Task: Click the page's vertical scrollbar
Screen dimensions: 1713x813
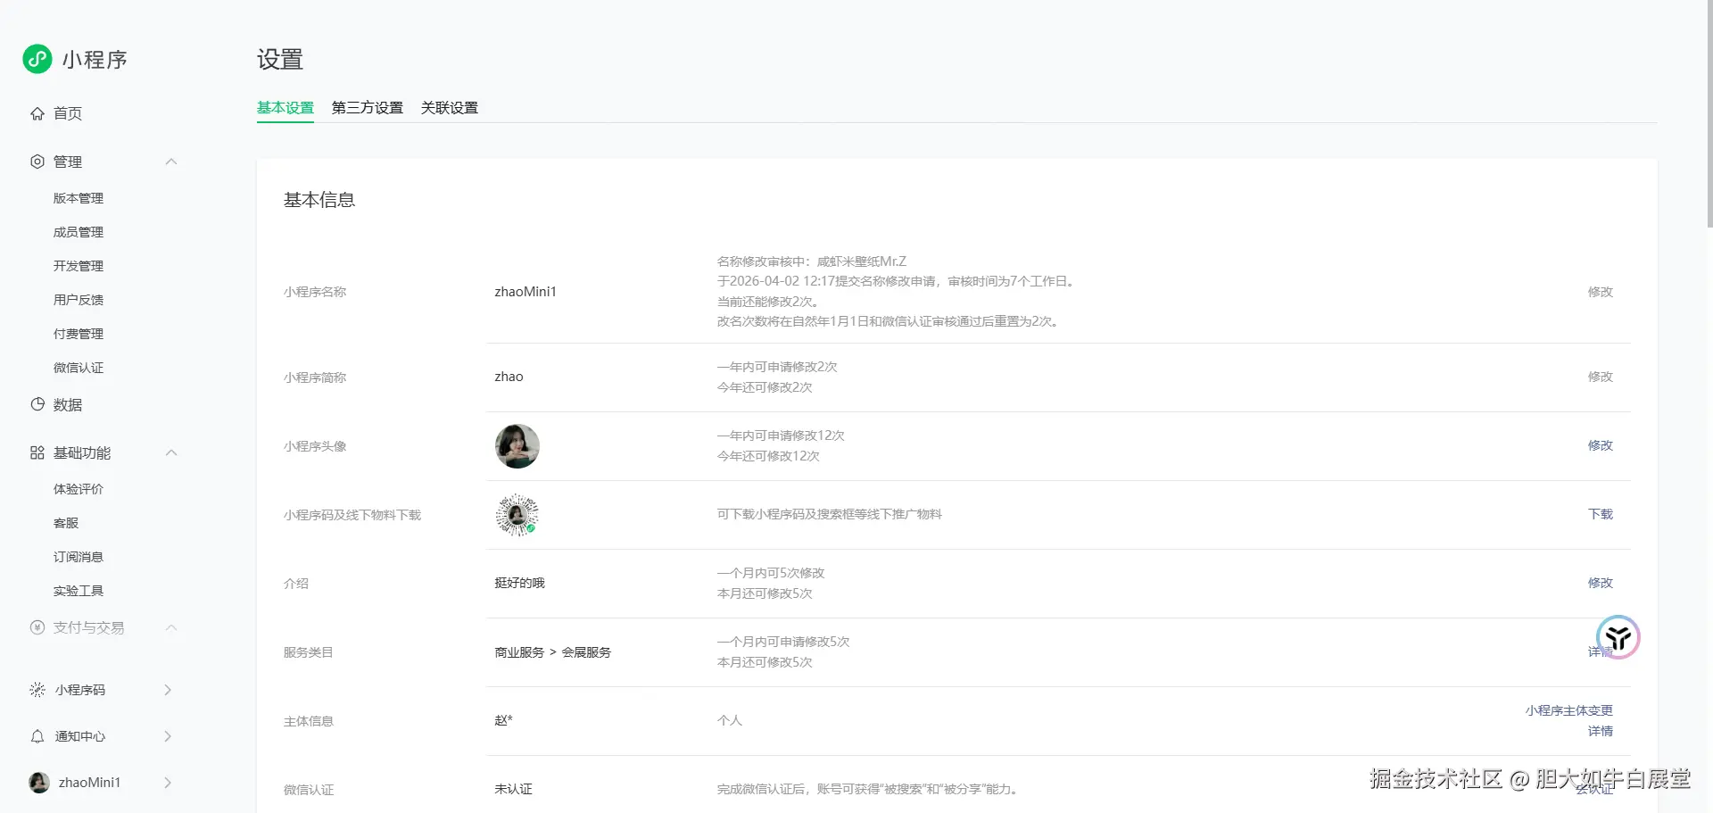Action: [1709, 114]
